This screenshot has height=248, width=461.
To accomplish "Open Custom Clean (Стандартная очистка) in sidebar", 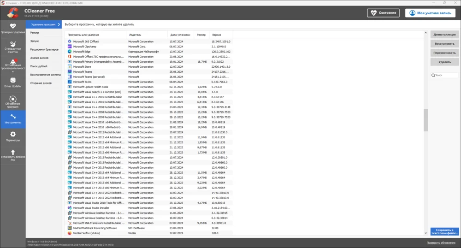I will 12,47.
